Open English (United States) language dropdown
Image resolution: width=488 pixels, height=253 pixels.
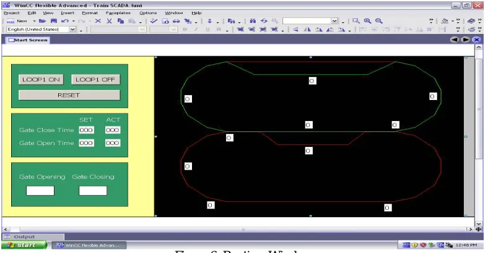tap(72, 30)
